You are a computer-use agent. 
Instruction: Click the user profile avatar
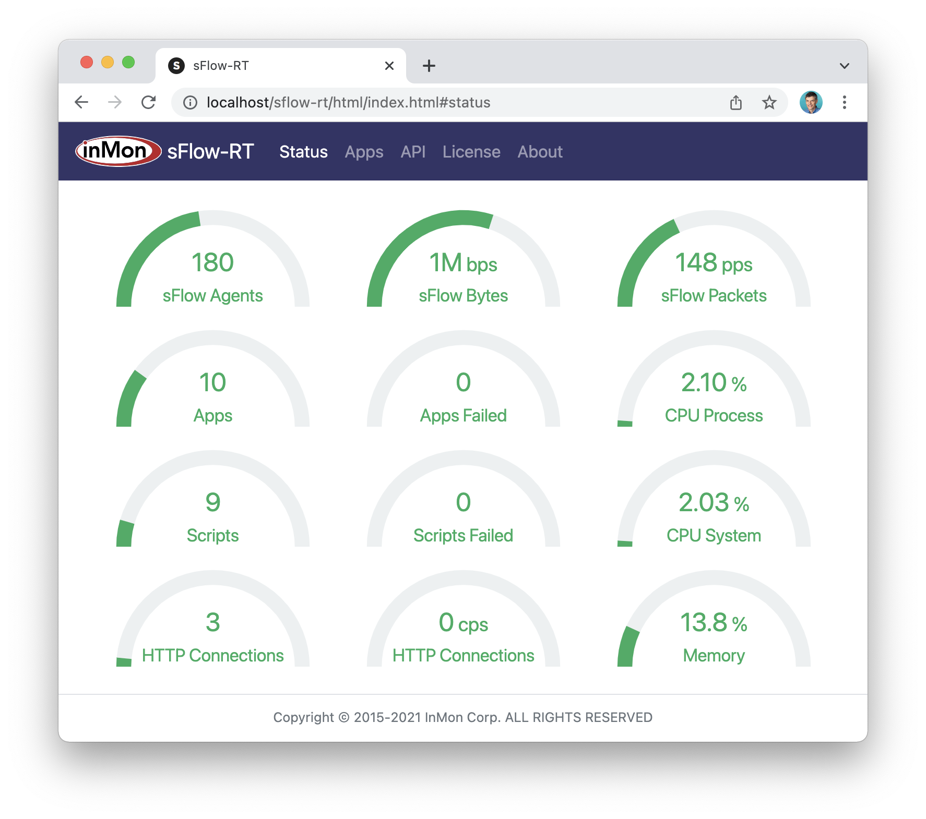coord(811,102)
